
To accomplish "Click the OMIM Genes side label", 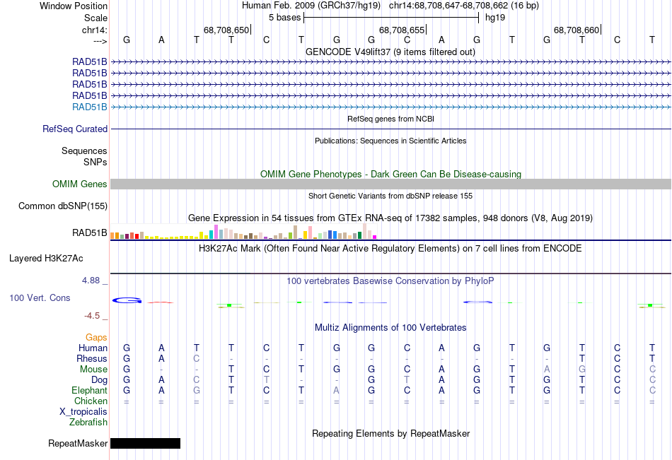I will click(x=80, y=184).
